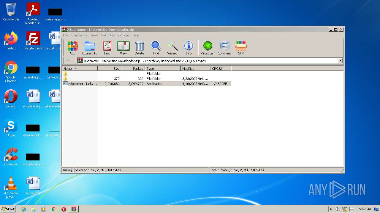This screenshot has height=213, width=380.
Task: Click the key icon in status bar
Action: [x=71, y=170]
